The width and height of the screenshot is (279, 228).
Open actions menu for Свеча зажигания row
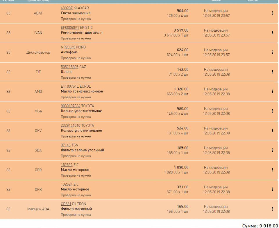click(x=272, y=13)
